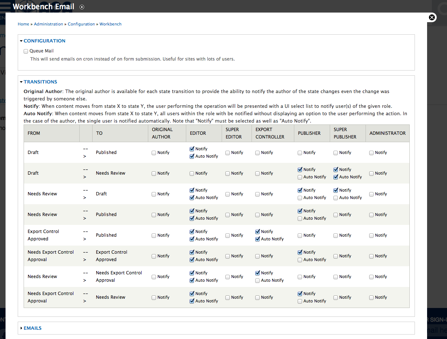Click the Workbench breadcrumb link
Screen dimensions: 447x339
click(x=110, y=24)
